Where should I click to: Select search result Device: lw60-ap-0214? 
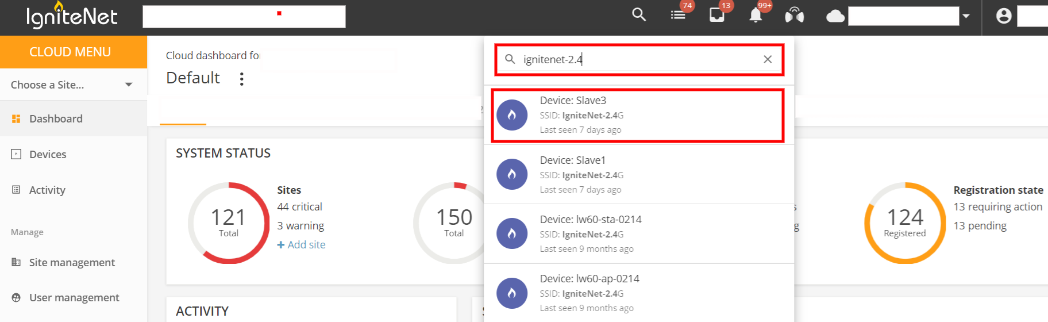pos(639,293)
